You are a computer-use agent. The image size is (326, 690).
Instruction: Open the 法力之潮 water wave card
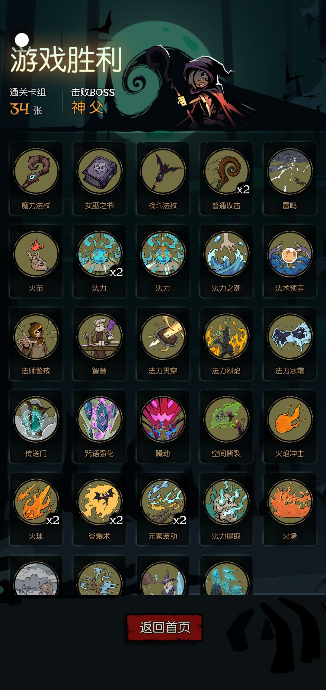(226, 261)
